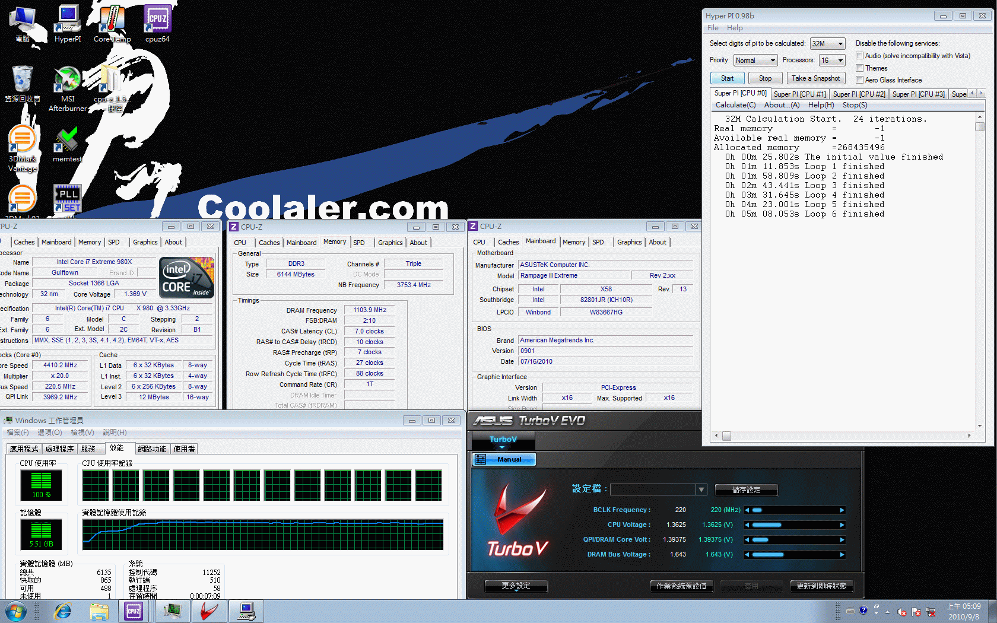Click Super PI horizontal scrollbar thumb

[x=726, y=436]
